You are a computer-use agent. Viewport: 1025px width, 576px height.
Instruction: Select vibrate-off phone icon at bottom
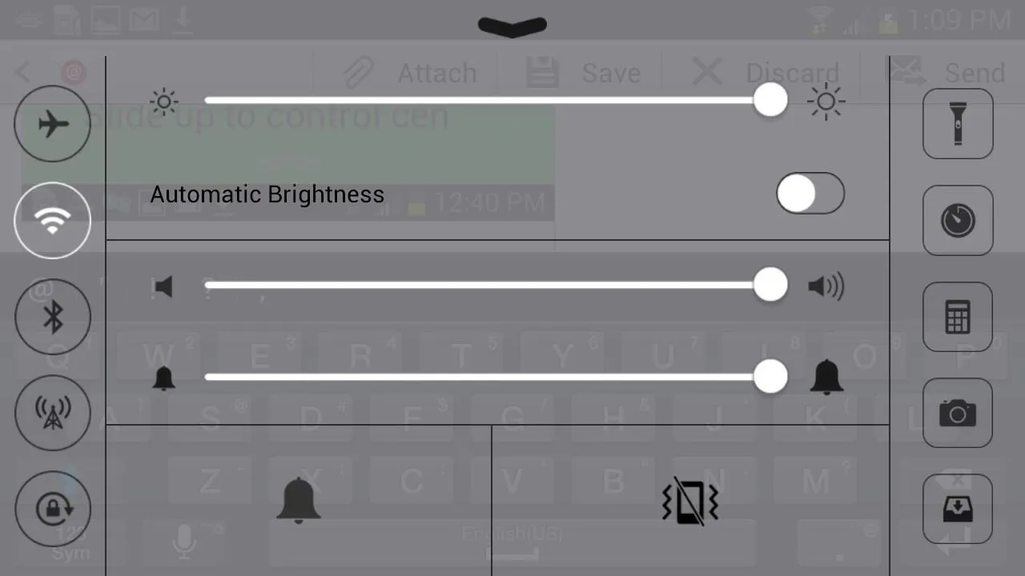click(x=689, y=502)
